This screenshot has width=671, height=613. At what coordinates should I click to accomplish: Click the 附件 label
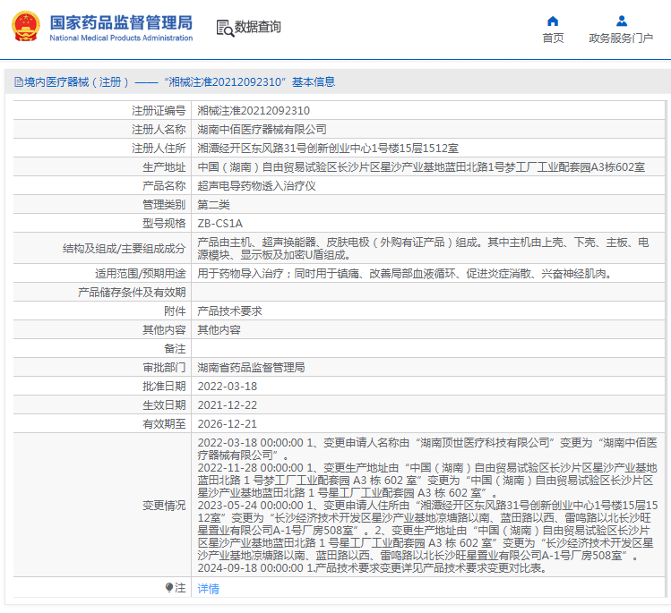(x=175, y=311)
